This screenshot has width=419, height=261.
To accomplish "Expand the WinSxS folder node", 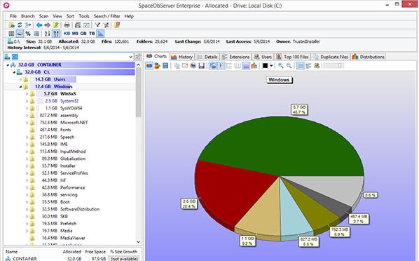I will point(27,94).
